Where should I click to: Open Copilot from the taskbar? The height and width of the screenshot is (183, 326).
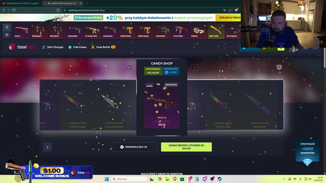click(x=160, y=179)
